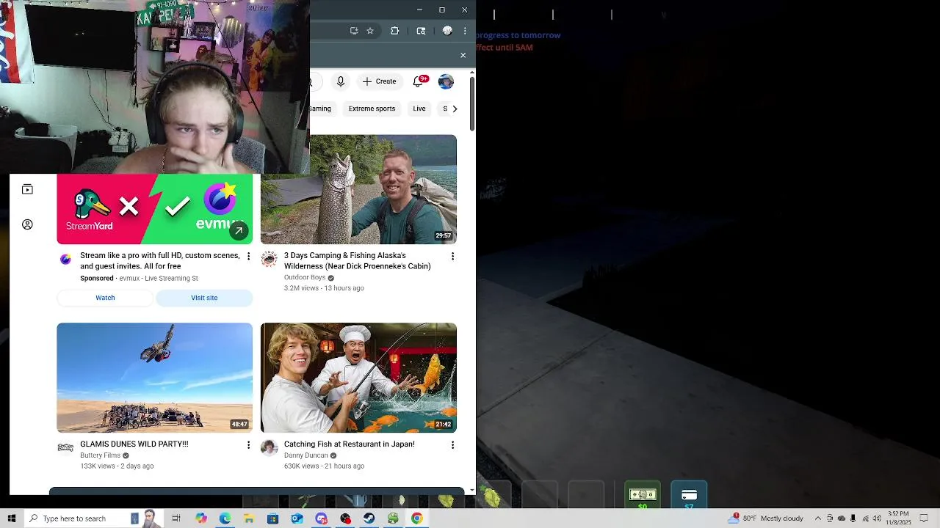Open Chrome three-dot menu
Viewport: 940px width, 528px height.
pos(465,31)
